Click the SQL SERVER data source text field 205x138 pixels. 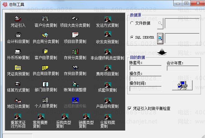click(181, 38)
